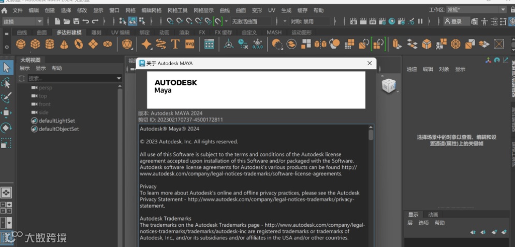Click the 0,0,0 reset pivot icon

(x=258, y=44)
